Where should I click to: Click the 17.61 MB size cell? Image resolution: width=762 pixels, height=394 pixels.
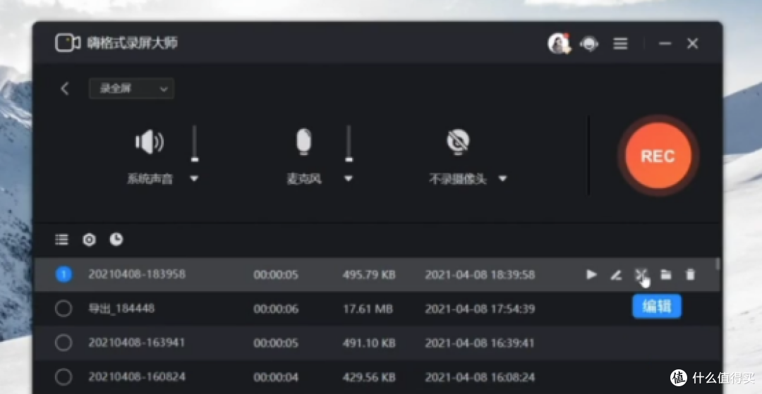(x=368, y=309)
